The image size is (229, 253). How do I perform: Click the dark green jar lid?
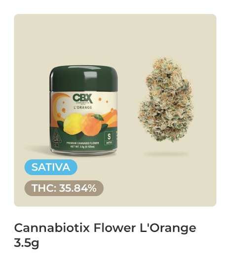tap(84, 79)
